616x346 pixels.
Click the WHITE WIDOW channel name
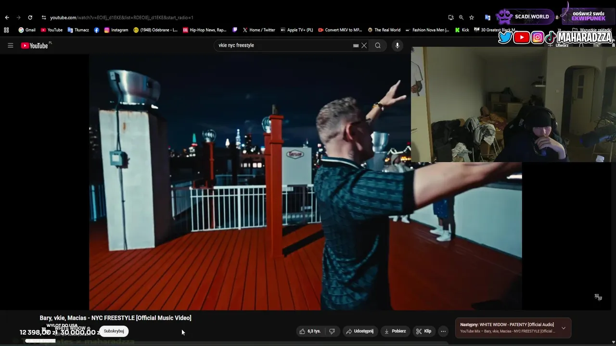pyautogui.click(x=70, y=329)
